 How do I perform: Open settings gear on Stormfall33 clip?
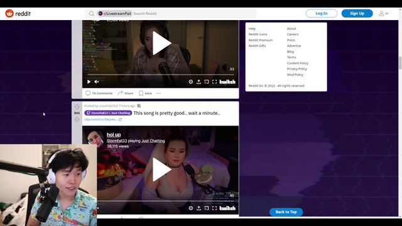pos(191,208)
